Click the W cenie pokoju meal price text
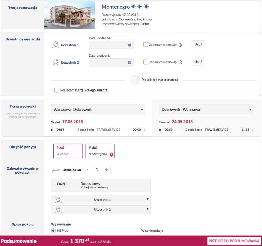The width and height of the screenshot is (262, 246). pos(152,231)
